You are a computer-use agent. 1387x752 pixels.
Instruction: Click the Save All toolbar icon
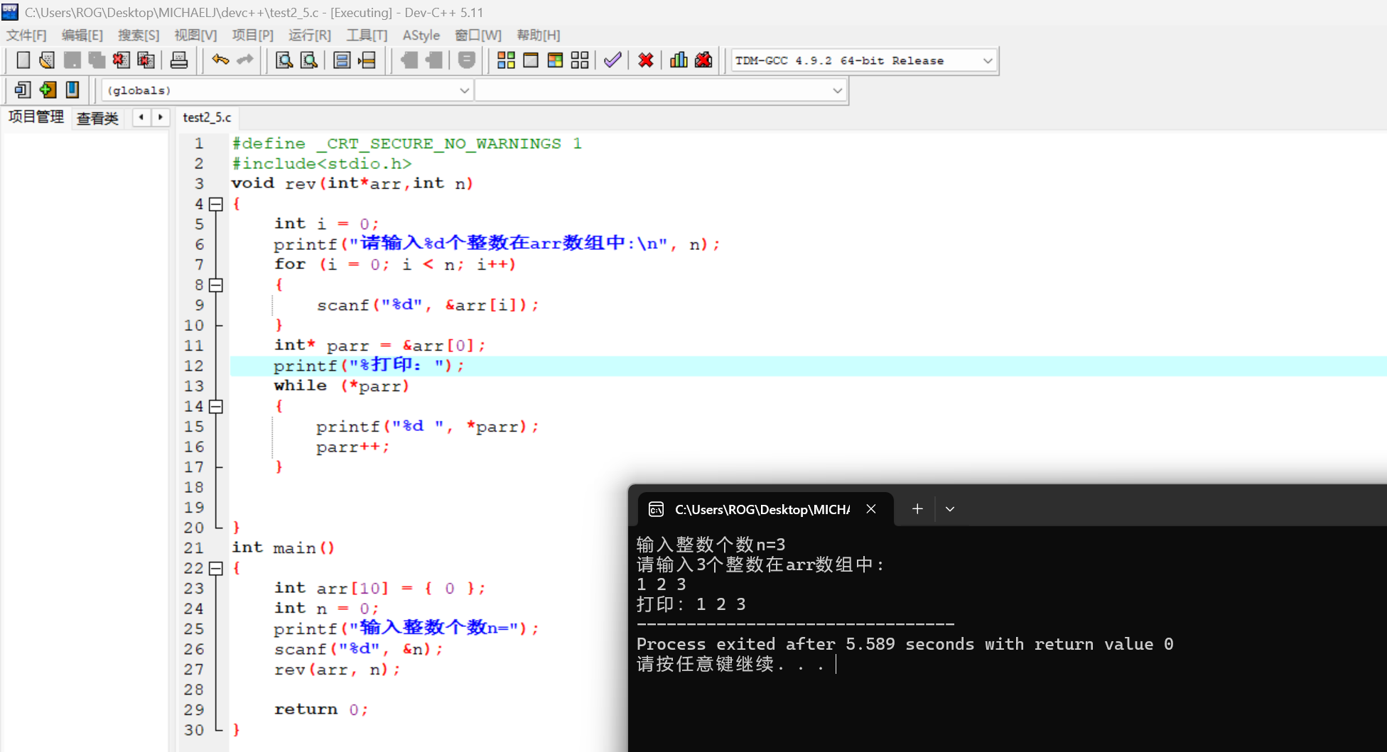click(97, 60)
